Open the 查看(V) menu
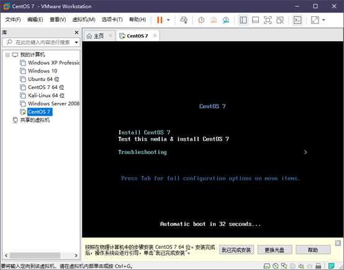344x270 pixels. click(58, 19)
